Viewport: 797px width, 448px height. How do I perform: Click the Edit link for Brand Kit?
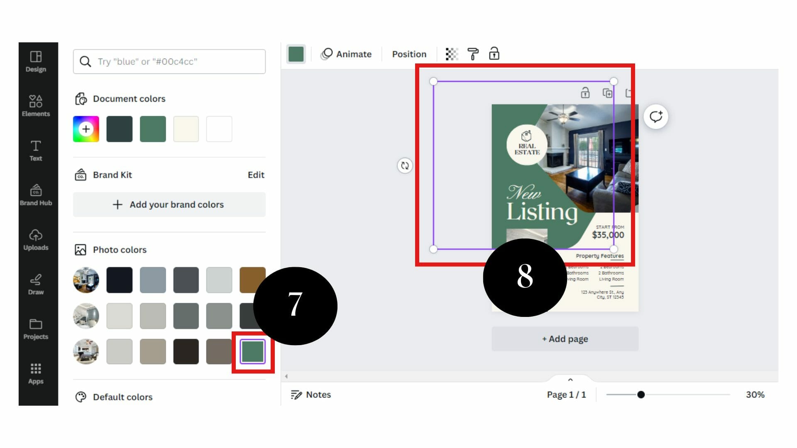coord(256,175)
